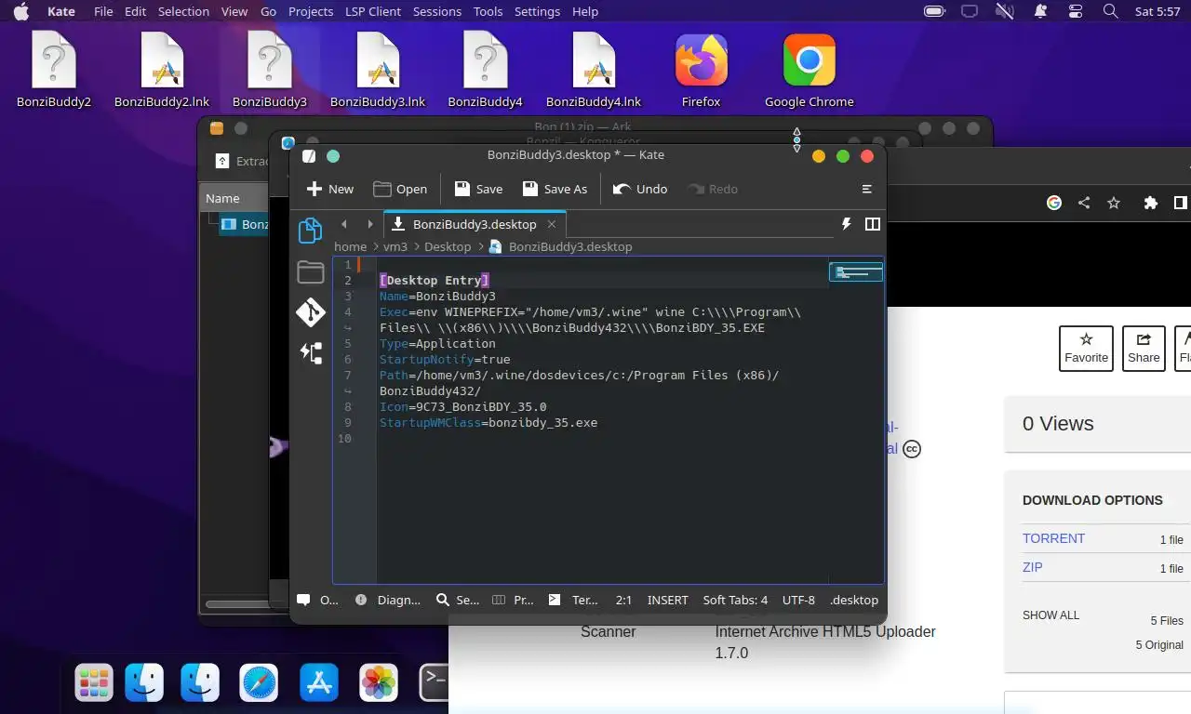Click the BonziBuddy3.desktop breadcrumb file entry

click(560, 246)
